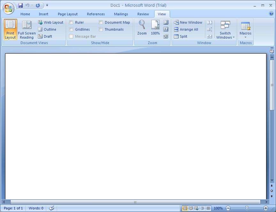Switch to Draft view
This screenshot has width=276, height=212.
pyautogui.click(x=45, y=36)
